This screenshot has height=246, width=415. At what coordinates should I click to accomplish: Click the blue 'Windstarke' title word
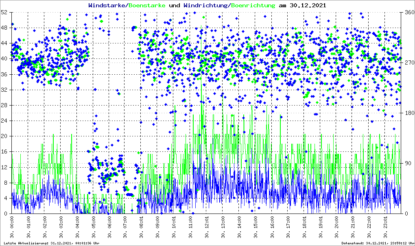coord(107,5)
